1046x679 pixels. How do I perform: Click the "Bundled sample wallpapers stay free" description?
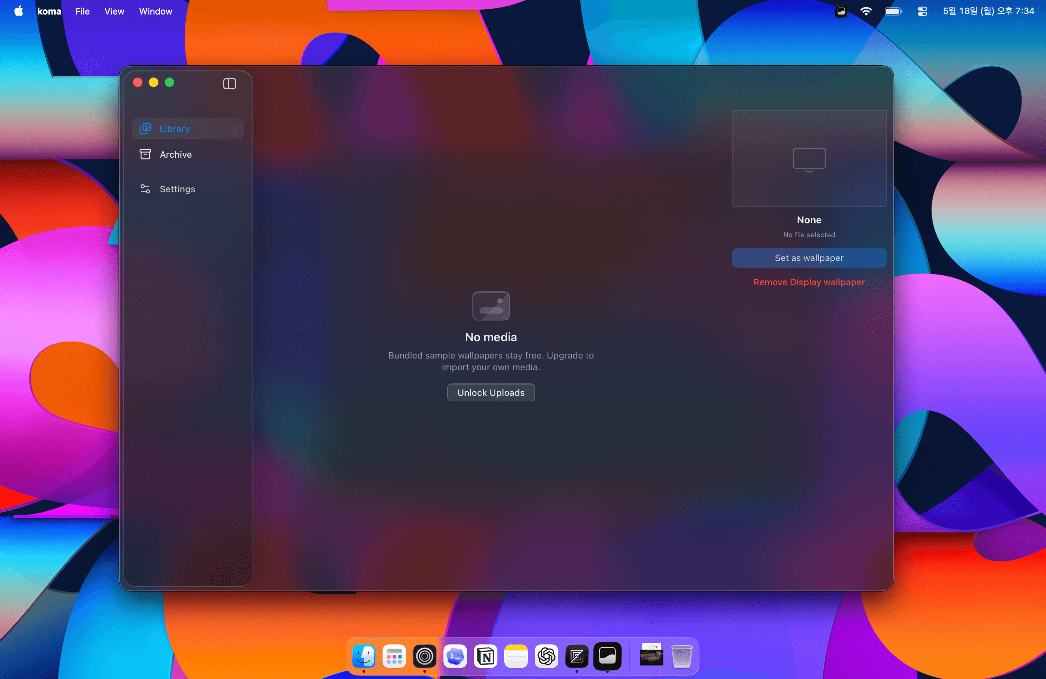491,361
